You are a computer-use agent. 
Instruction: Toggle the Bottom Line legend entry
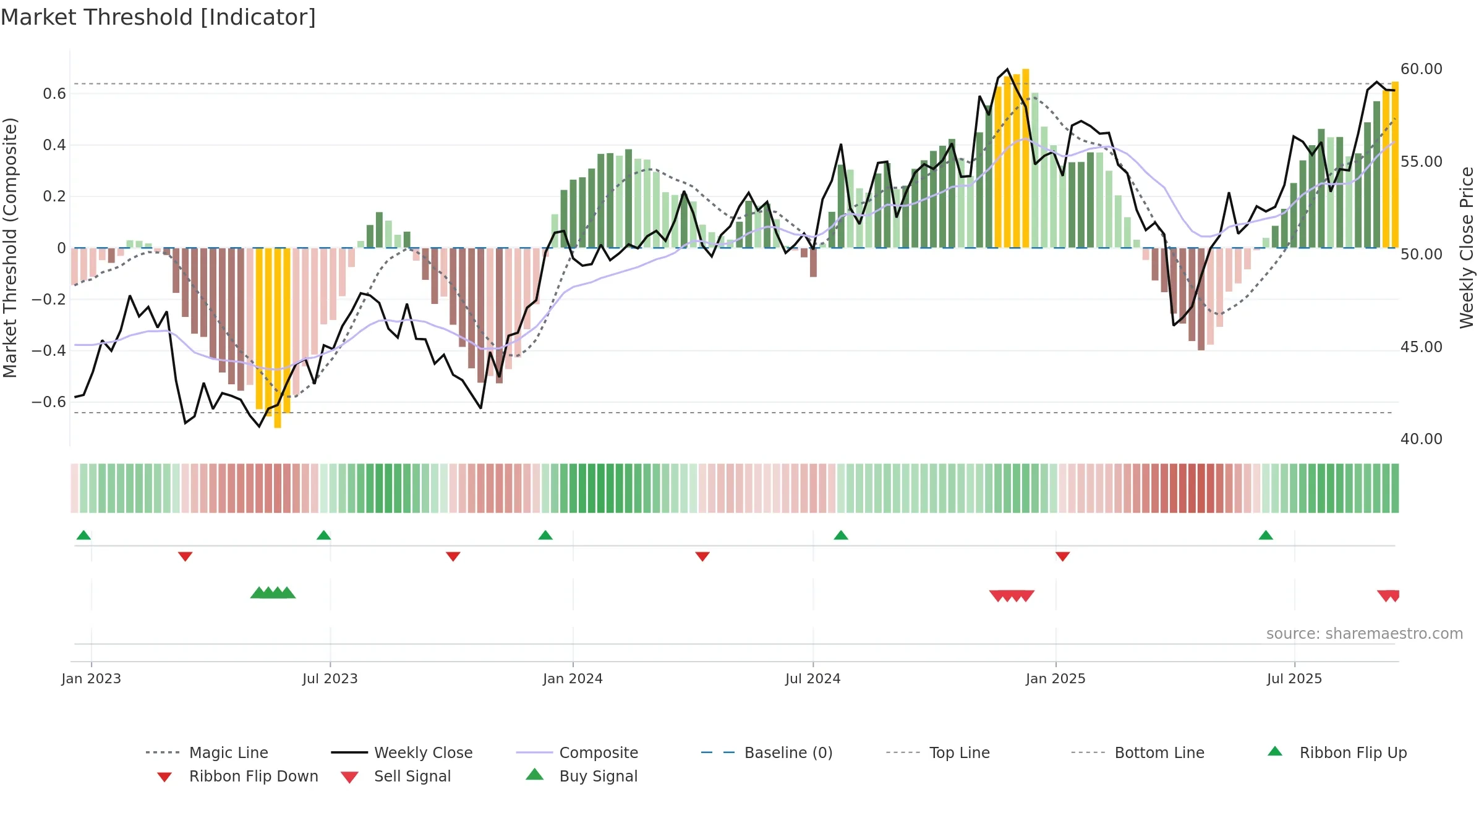click(1137, 752)
